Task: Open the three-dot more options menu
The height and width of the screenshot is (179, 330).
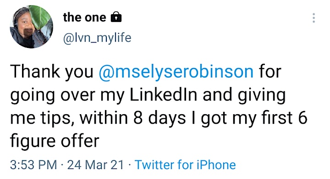Action: (313, 18)
